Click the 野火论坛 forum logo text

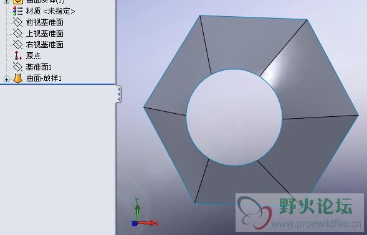pyautogui.click(x=316, y=206)
